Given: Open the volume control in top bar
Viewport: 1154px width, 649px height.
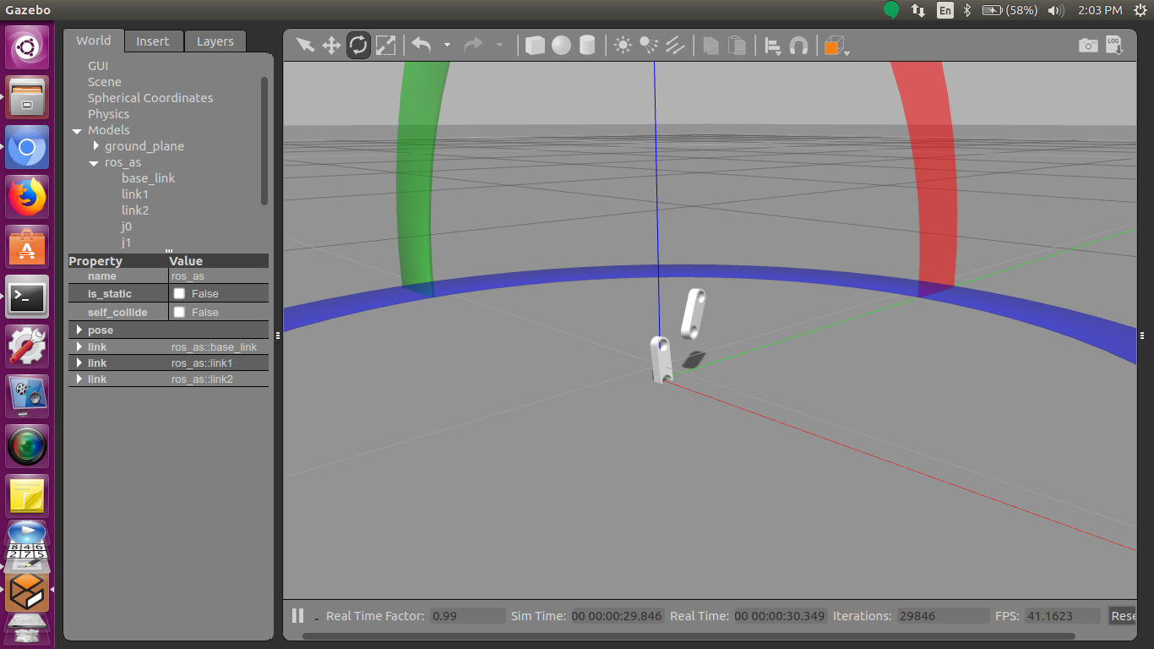Looking at the screenshot, I should pyautogui.click(x=1056, y=10).
